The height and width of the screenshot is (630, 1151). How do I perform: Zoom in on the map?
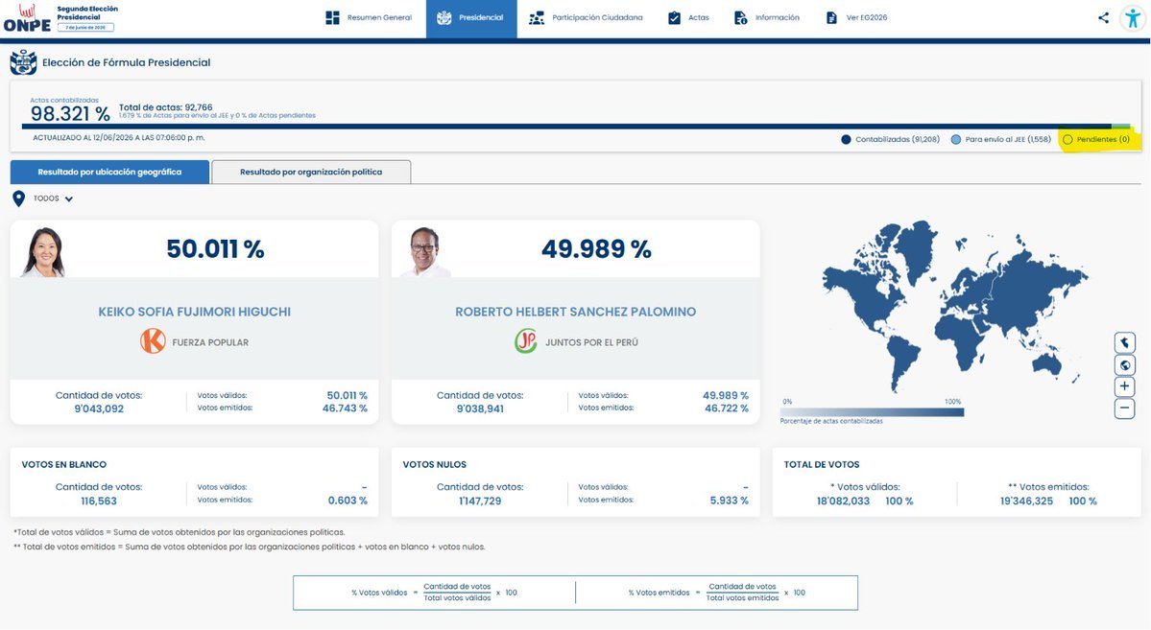[x=1124, y=386]
